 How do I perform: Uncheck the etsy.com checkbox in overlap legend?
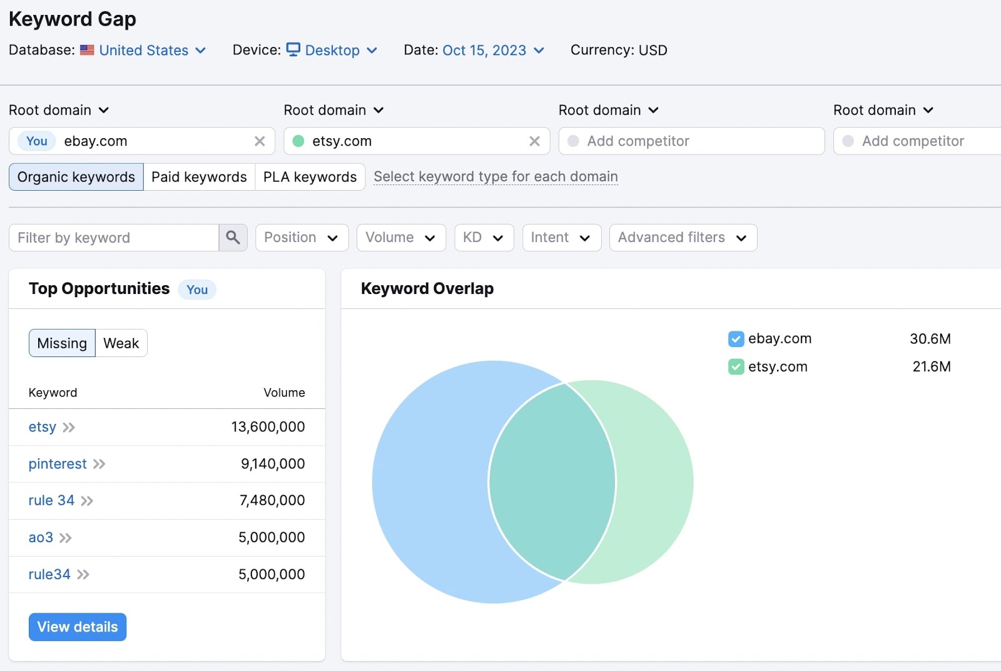736,366
